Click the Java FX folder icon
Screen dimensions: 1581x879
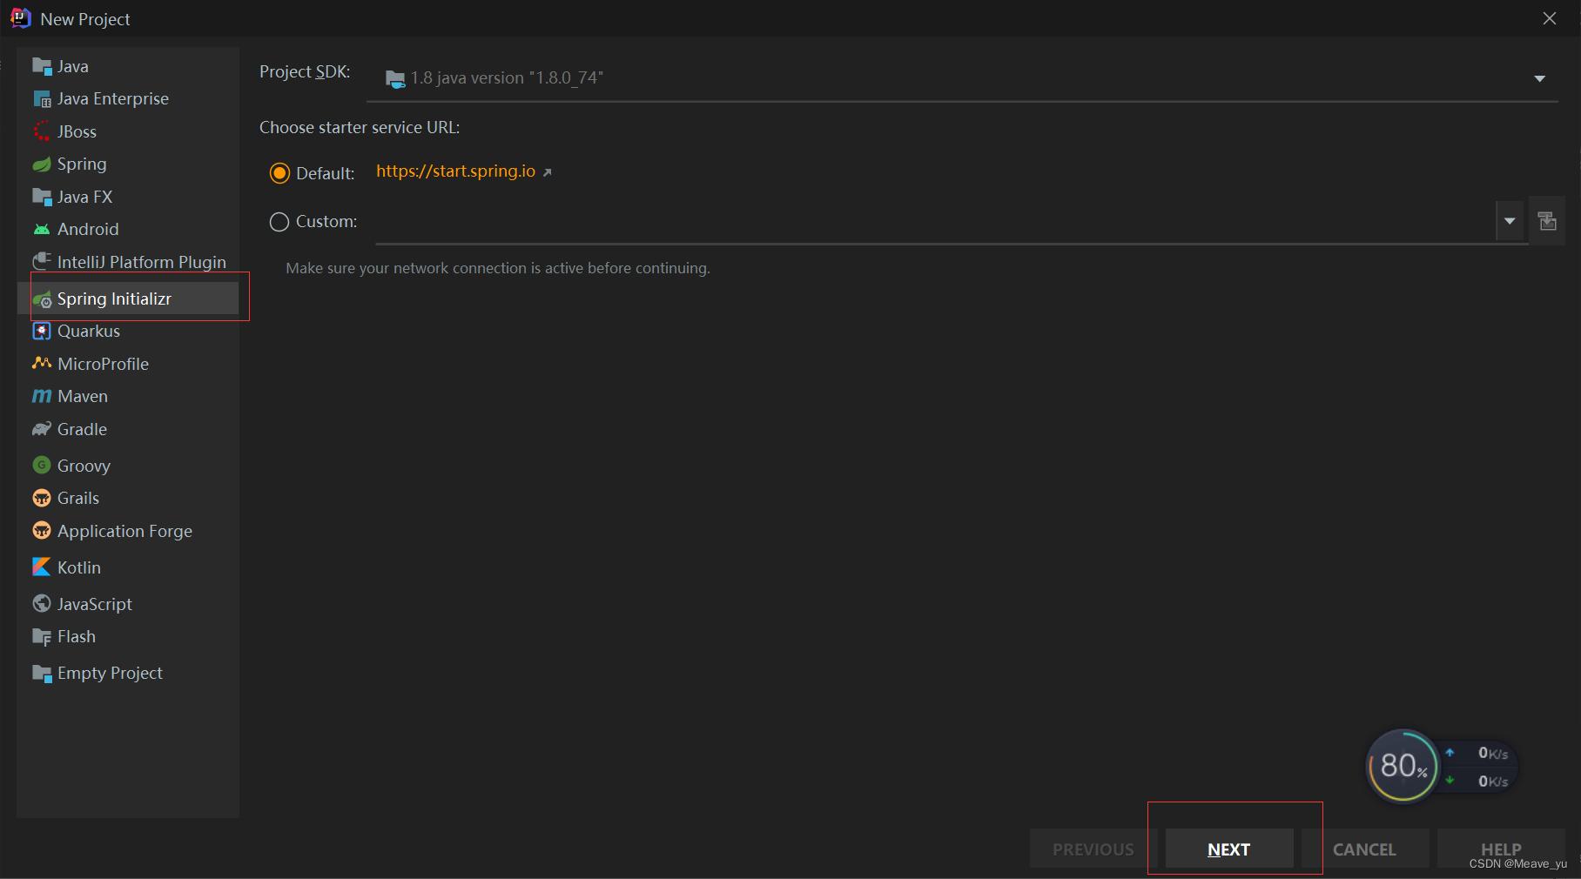click(42, 197)
